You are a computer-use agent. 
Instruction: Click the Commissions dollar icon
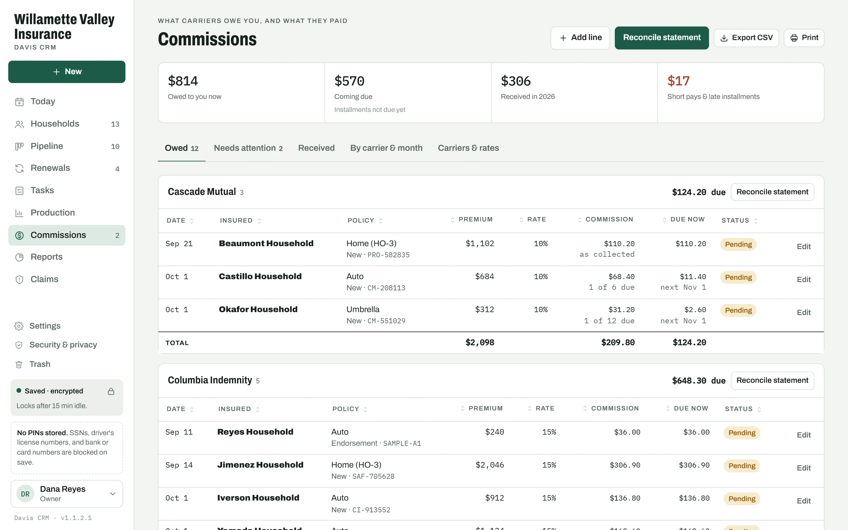pos(19,235)
